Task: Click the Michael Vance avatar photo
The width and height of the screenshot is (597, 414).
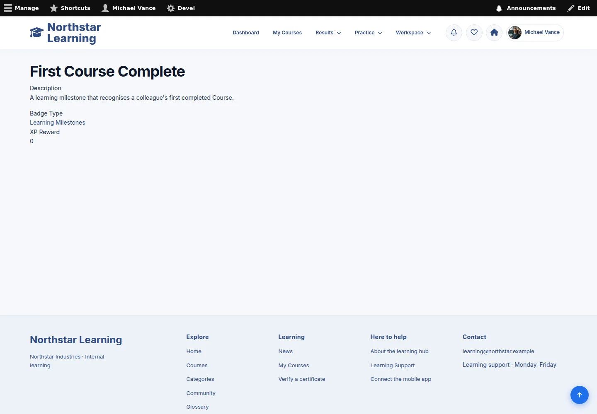Action: [515, 32]
